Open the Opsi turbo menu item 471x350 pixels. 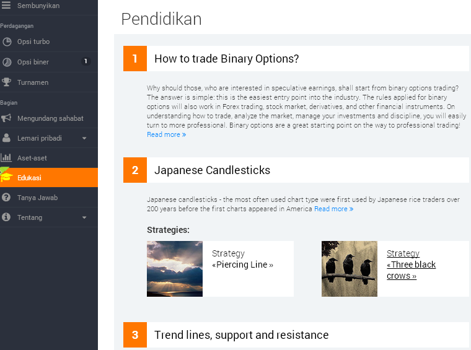49,42
